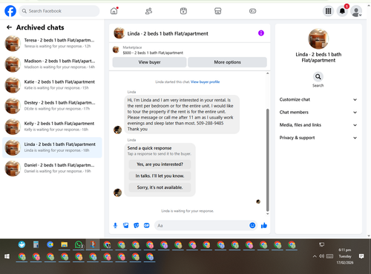Send a thumbs-up like
This screenshot has height=274, width=371.
point(264,225)
